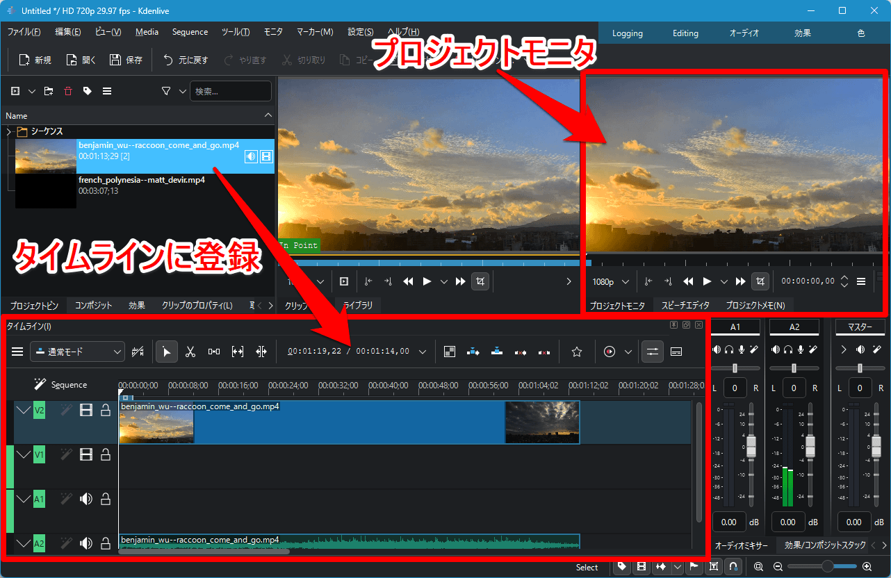Open the 1080p resolution dropdown in project monitor

coord(611,282)
